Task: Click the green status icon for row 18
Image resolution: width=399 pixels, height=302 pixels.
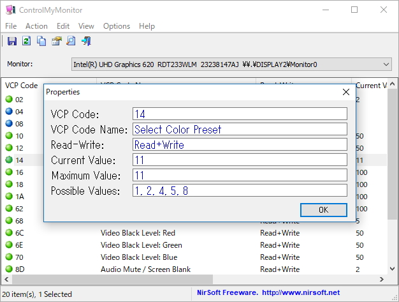Action: pos(9,184)
